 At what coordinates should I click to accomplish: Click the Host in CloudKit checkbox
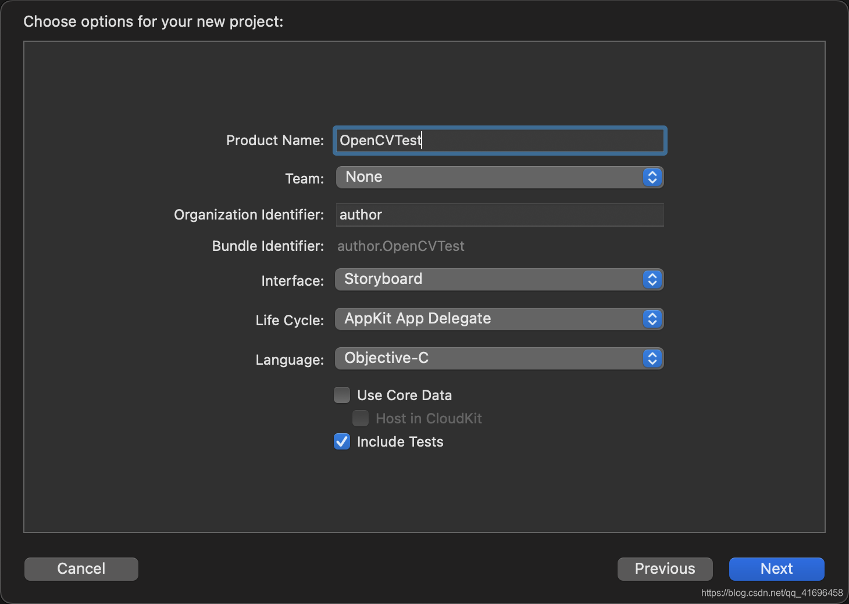click(x=361, y=419)
